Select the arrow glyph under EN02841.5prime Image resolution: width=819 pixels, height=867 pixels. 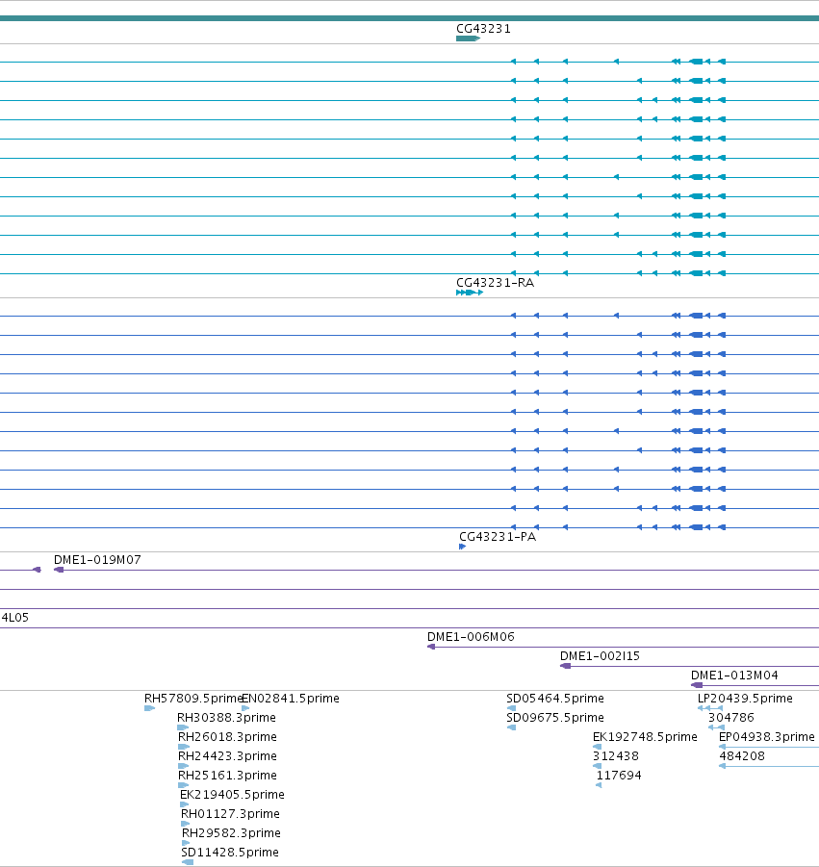pos(245,708)
